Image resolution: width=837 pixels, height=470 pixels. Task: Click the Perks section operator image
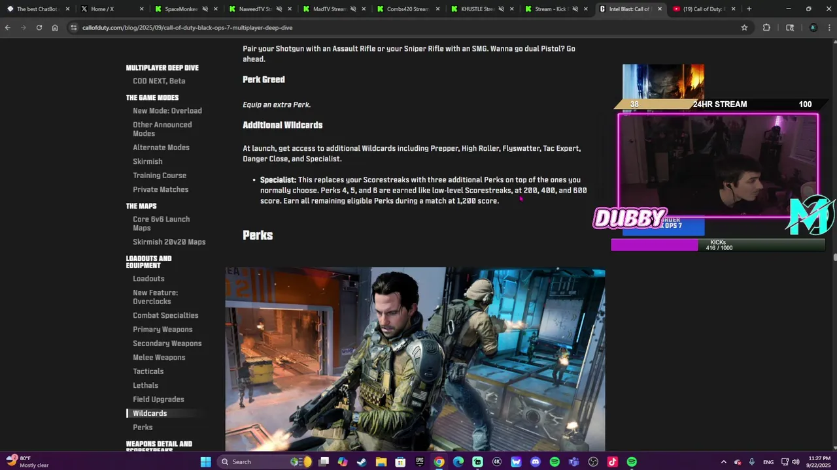(415, 359)
